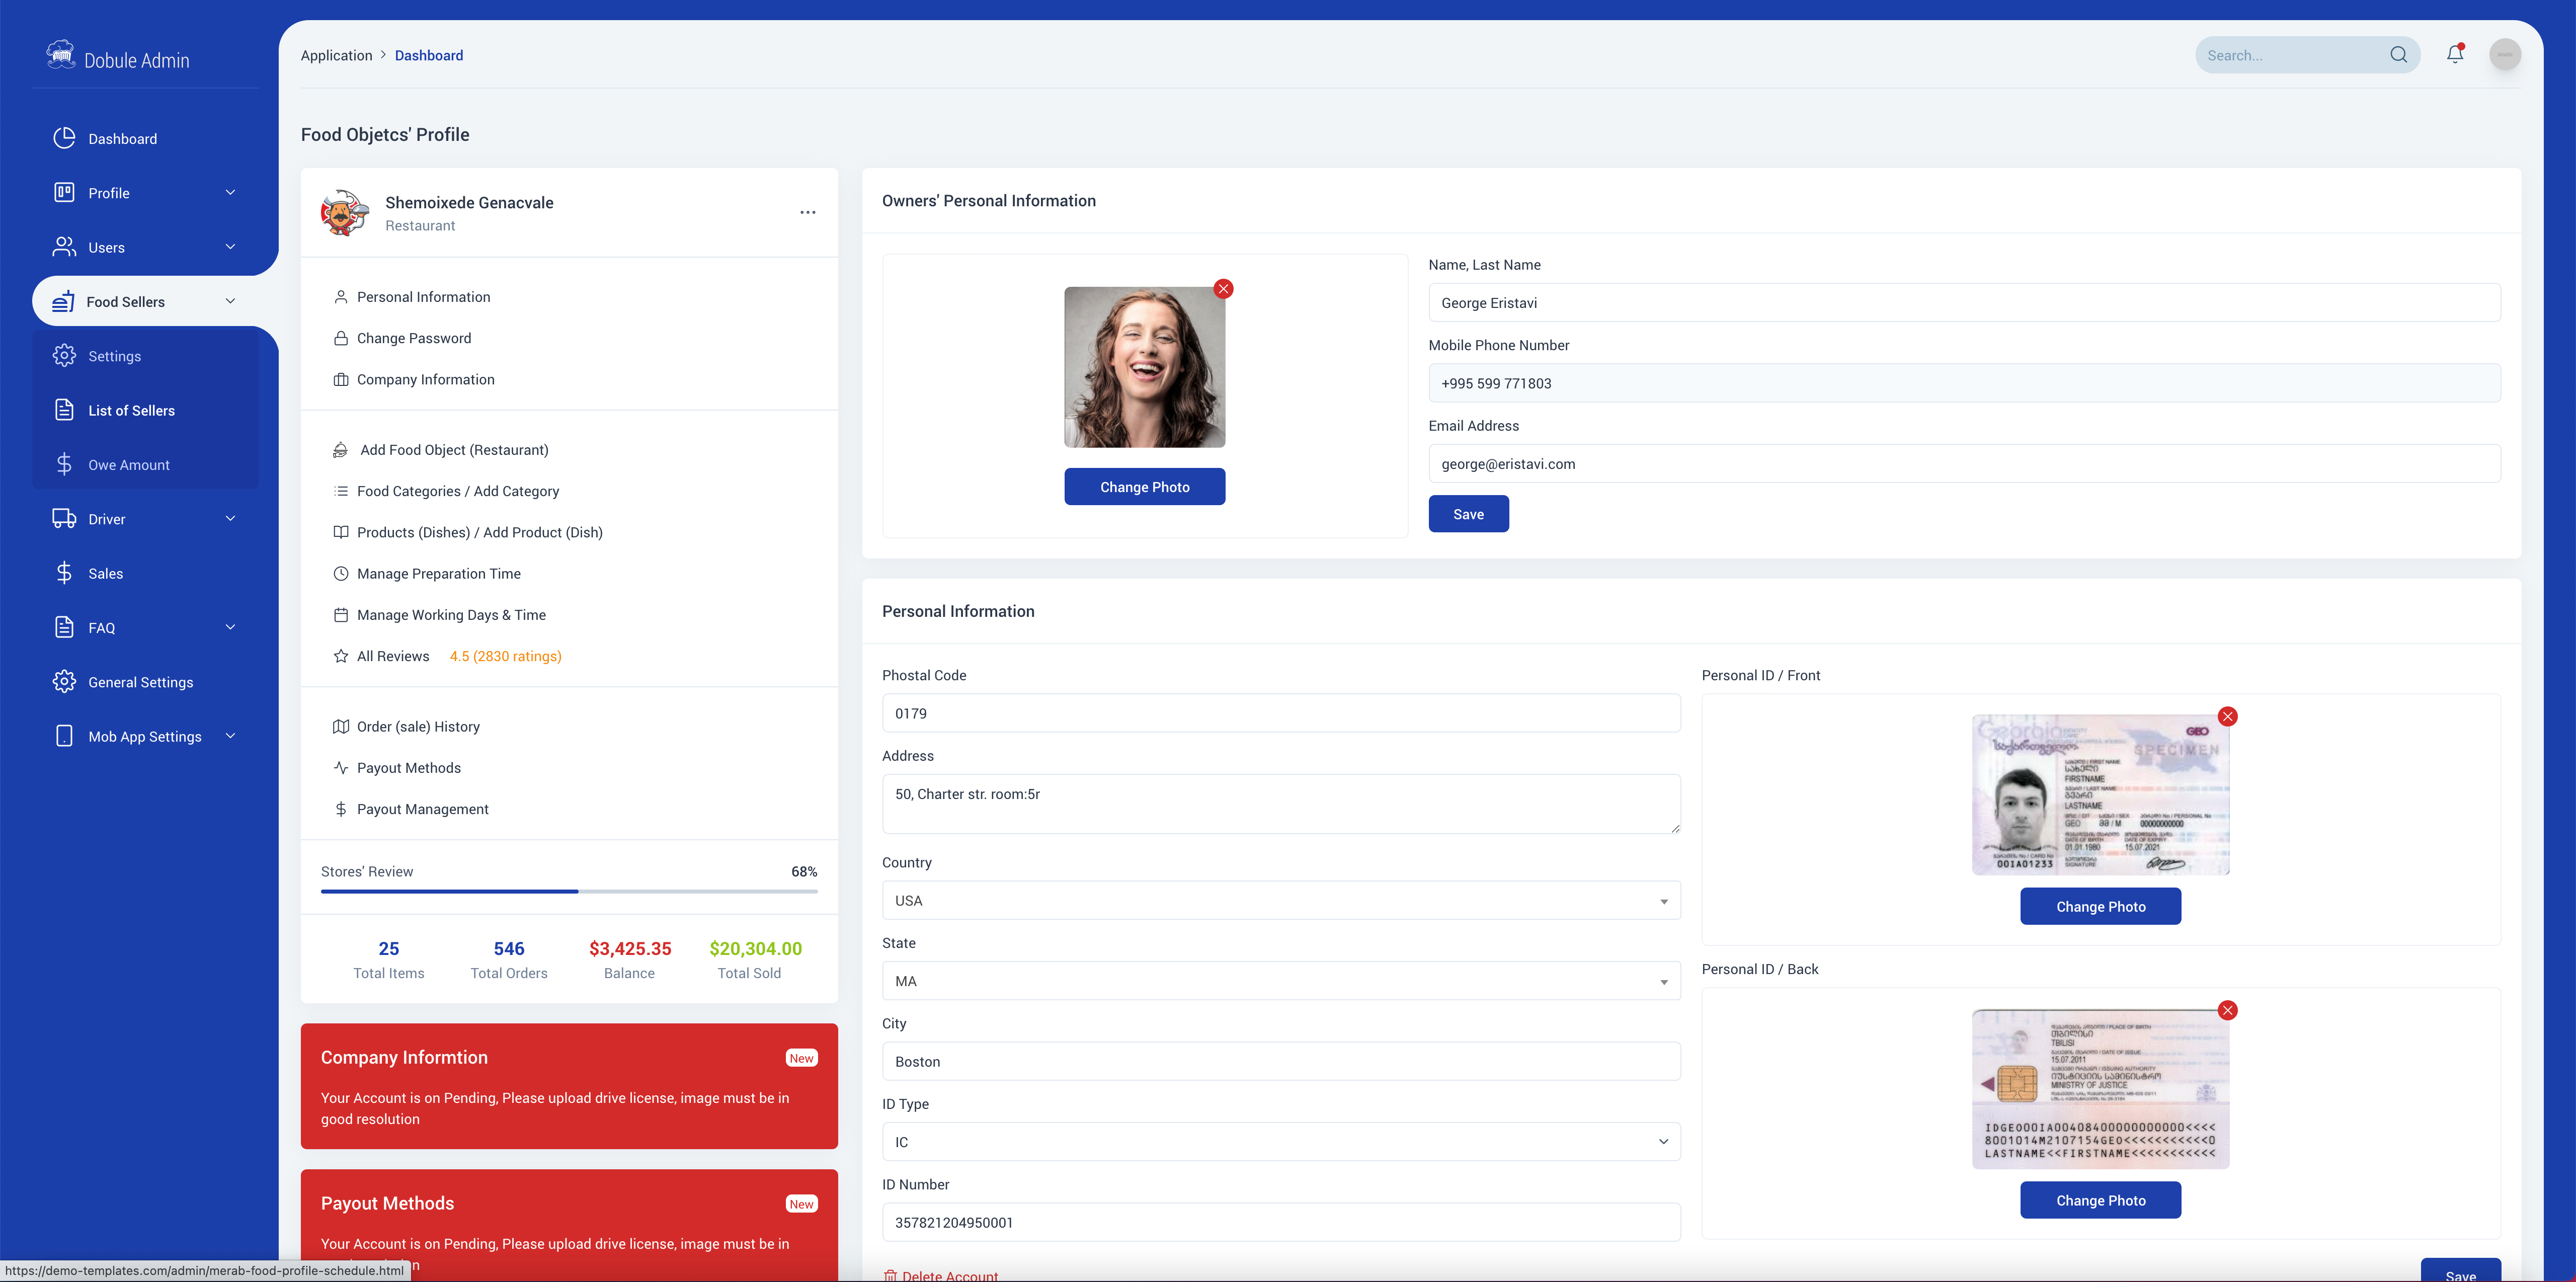Open the Country dropdown
The width and height of the screenshot is (2576, 1282).
pyautogui.click(x=1281, y=900)
